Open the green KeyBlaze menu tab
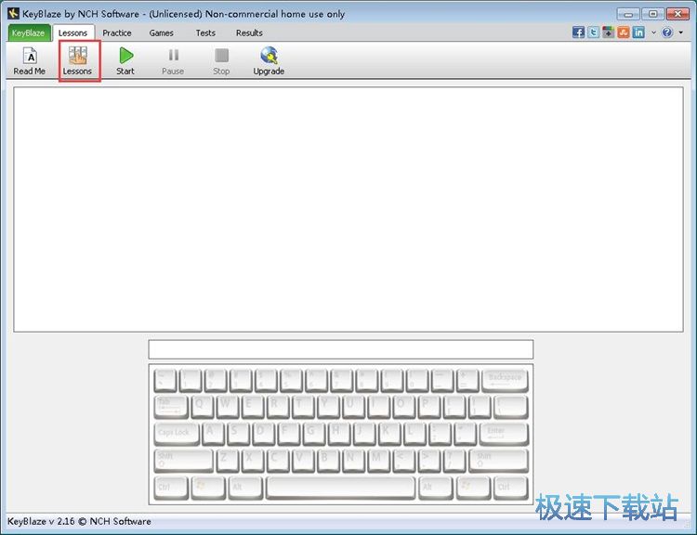Screen dimensions: 697x535 29,33
